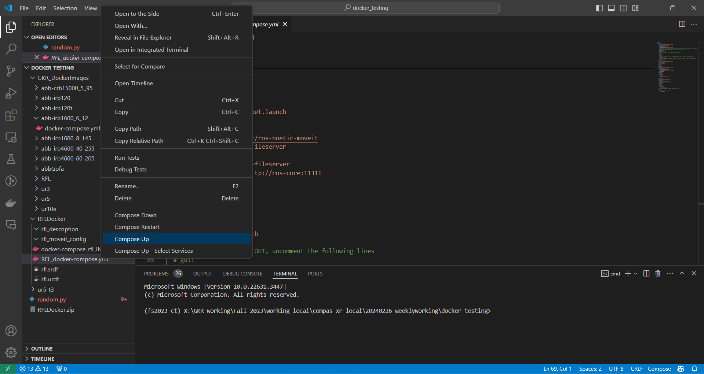
Task: Change line endings via the CRLF indicator
Action: [x=636, y=369]
